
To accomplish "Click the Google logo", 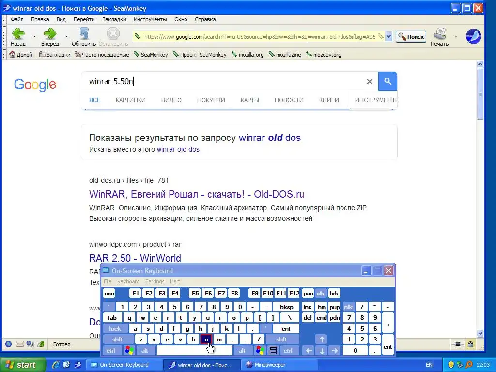I will click(x=35, y=85).
